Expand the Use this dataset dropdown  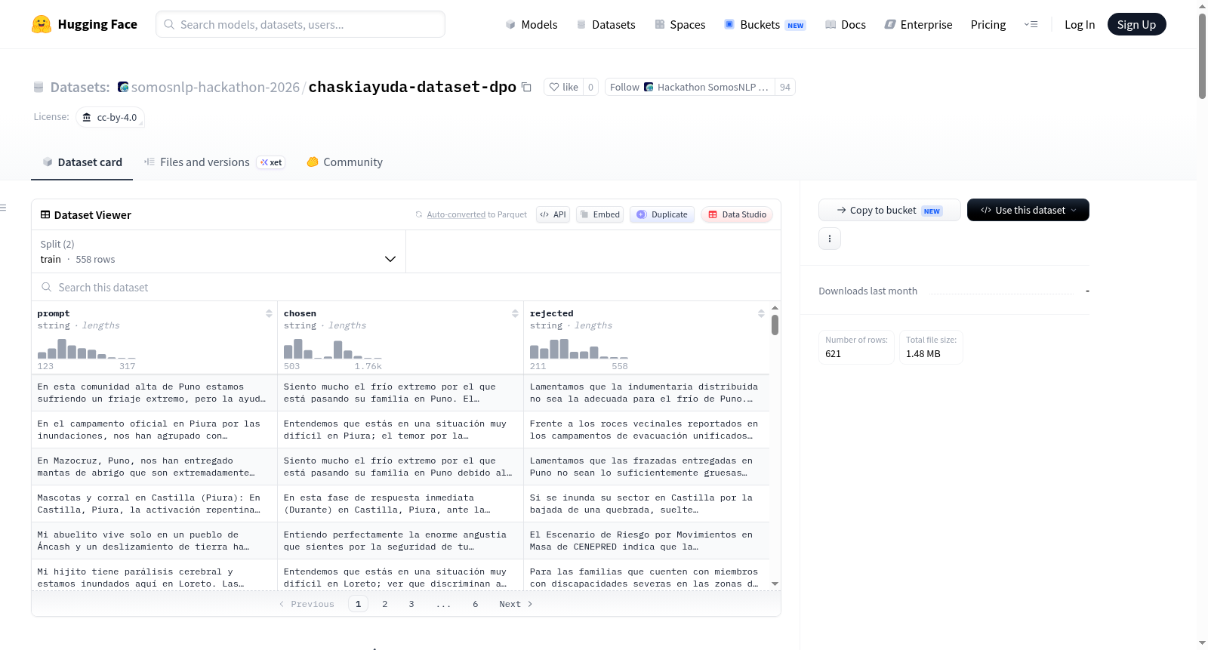[1028, 210]
